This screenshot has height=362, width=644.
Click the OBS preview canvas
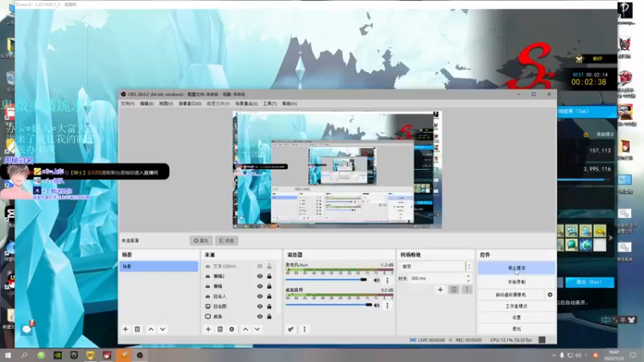pyautogui.click(x=336, y=170)
